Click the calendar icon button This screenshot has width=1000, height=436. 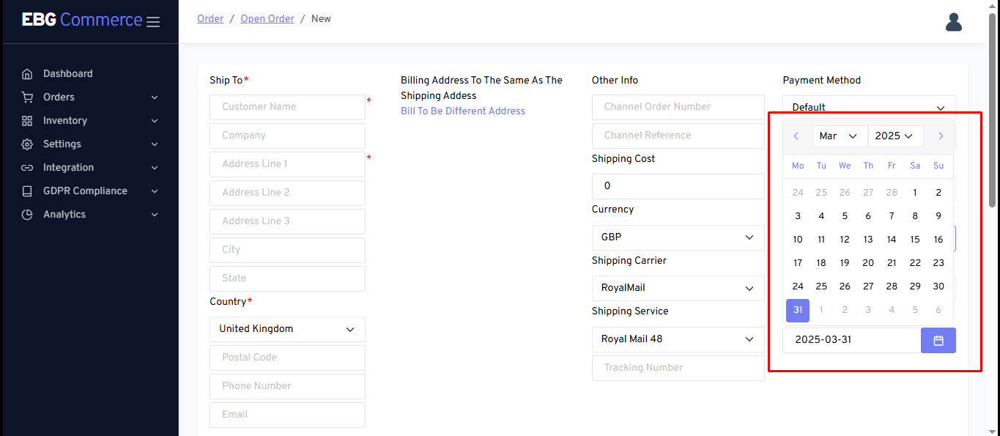[938, 340]
